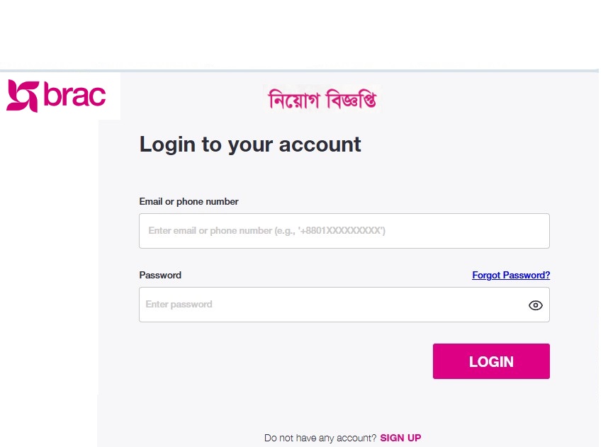Viewport: 608px width, 447px height.
Task: Create an account via SIGN UP
Action: 400,438
